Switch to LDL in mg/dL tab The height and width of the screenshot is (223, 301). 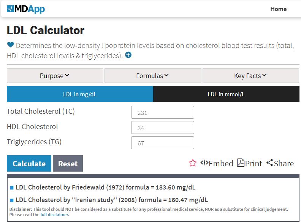pyautogui.click(x=80, y=94)
